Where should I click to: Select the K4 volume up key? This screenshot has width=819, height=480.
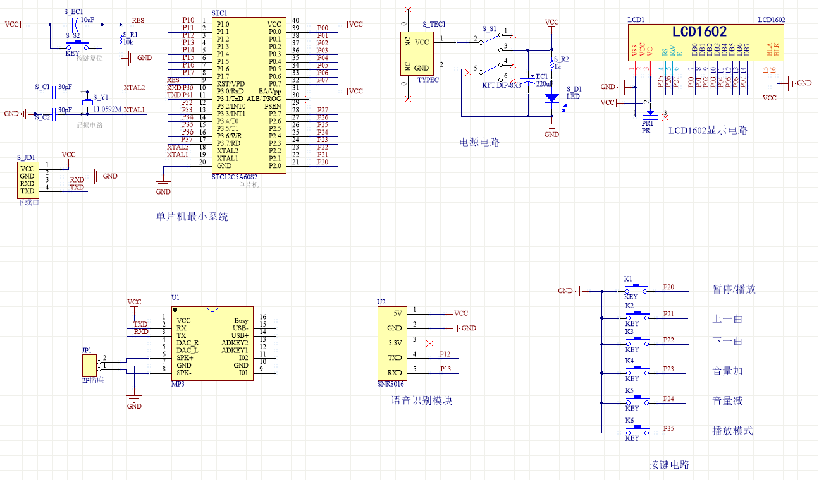[x=636, y=371]
